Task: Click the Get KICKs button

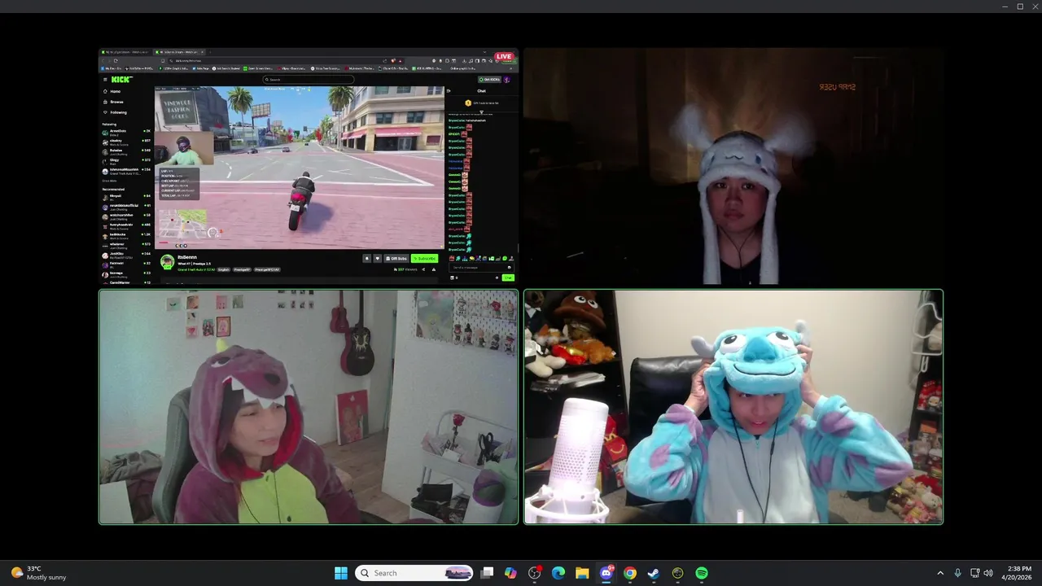Action: (x=490, y=79)
